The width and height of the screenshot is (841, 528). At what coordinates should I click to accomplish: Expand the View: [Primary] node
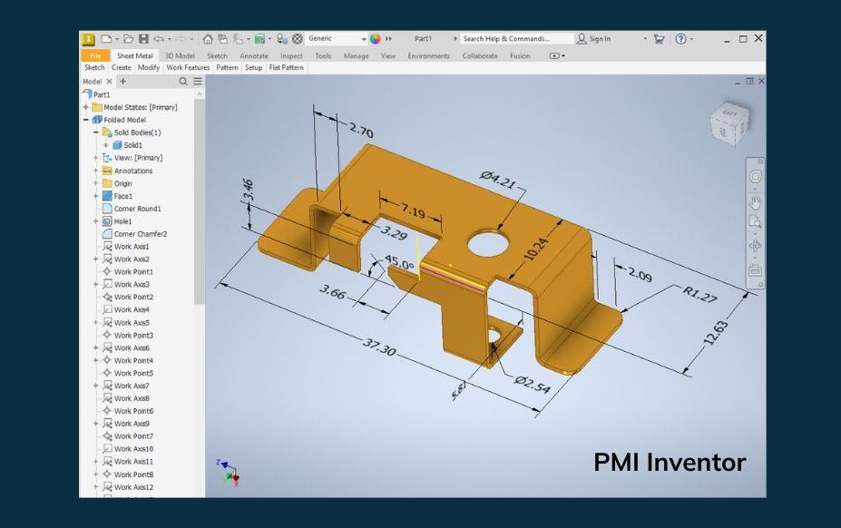pos(96,158)
